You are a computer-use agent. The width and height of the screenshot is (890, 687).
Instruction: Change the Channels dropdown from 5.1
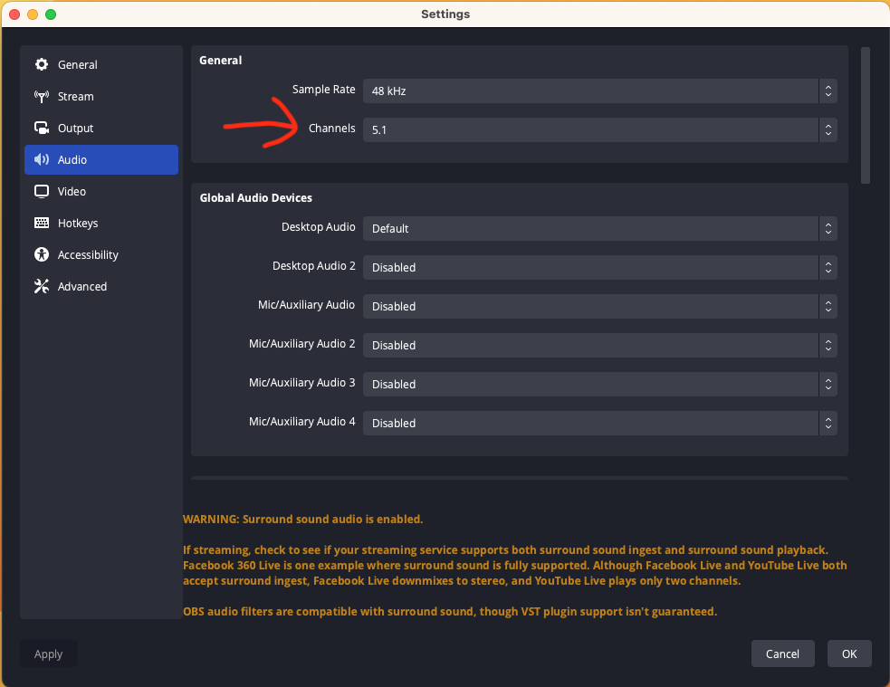(x=599, y=129)
